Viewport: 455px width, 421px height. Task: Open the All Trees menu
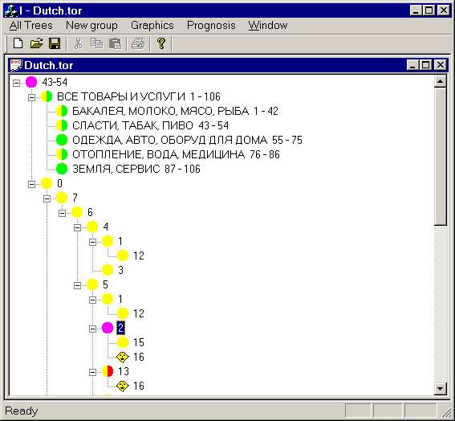point(31,25)
